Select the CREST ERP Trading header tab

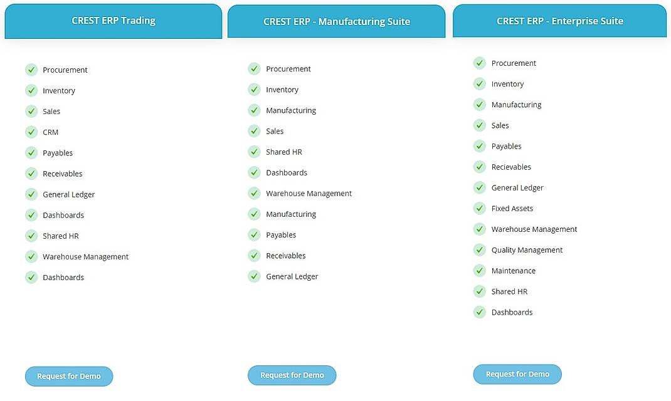tap(113, 21)
